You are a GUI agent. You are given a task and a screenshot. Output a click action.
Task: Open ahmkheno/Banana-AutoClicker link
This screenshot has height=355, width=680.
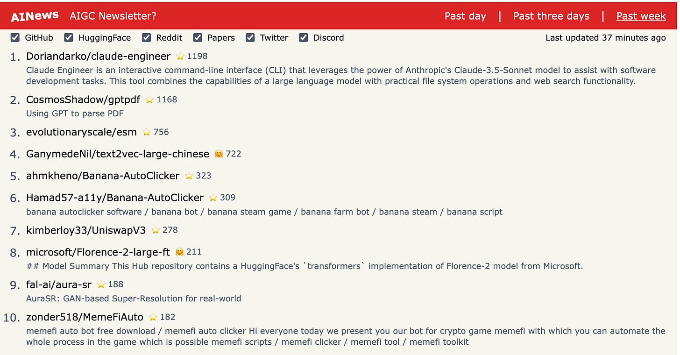[103, 176]
